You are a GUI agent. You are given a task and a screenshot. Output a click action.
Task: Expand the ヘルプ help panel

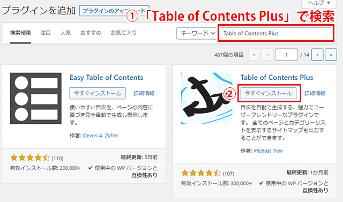[x=319, y=3]
